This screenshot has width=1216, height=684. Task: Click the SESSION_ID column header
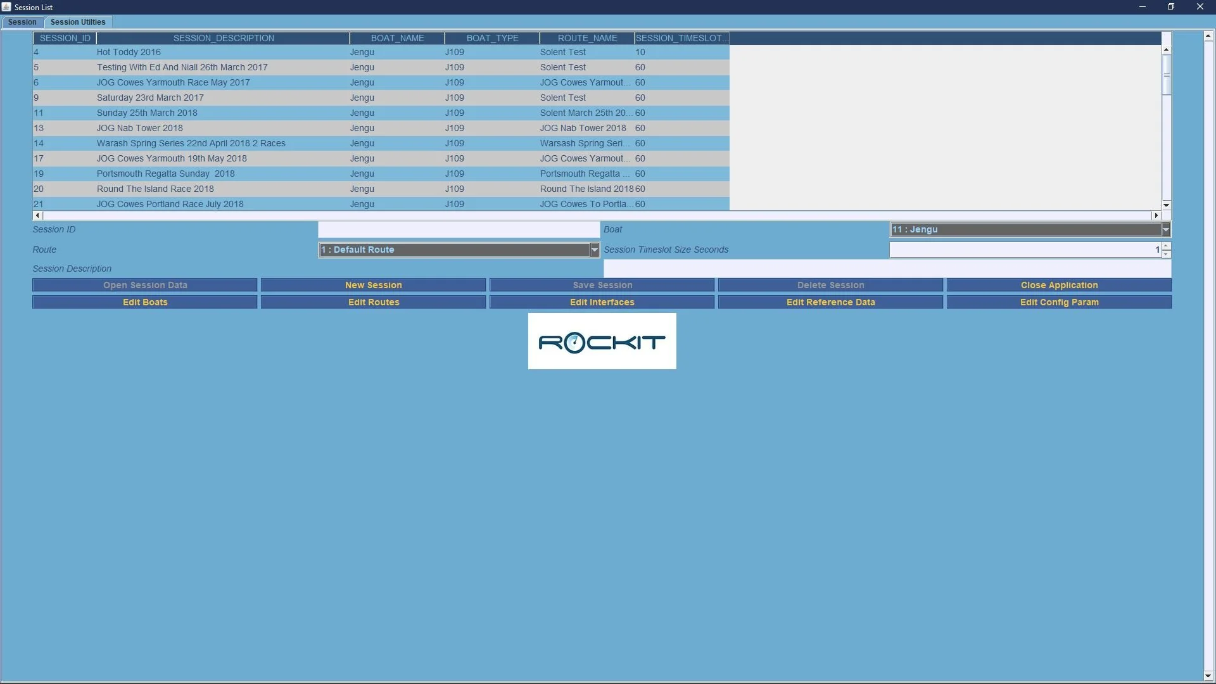[x=63, y=38]
